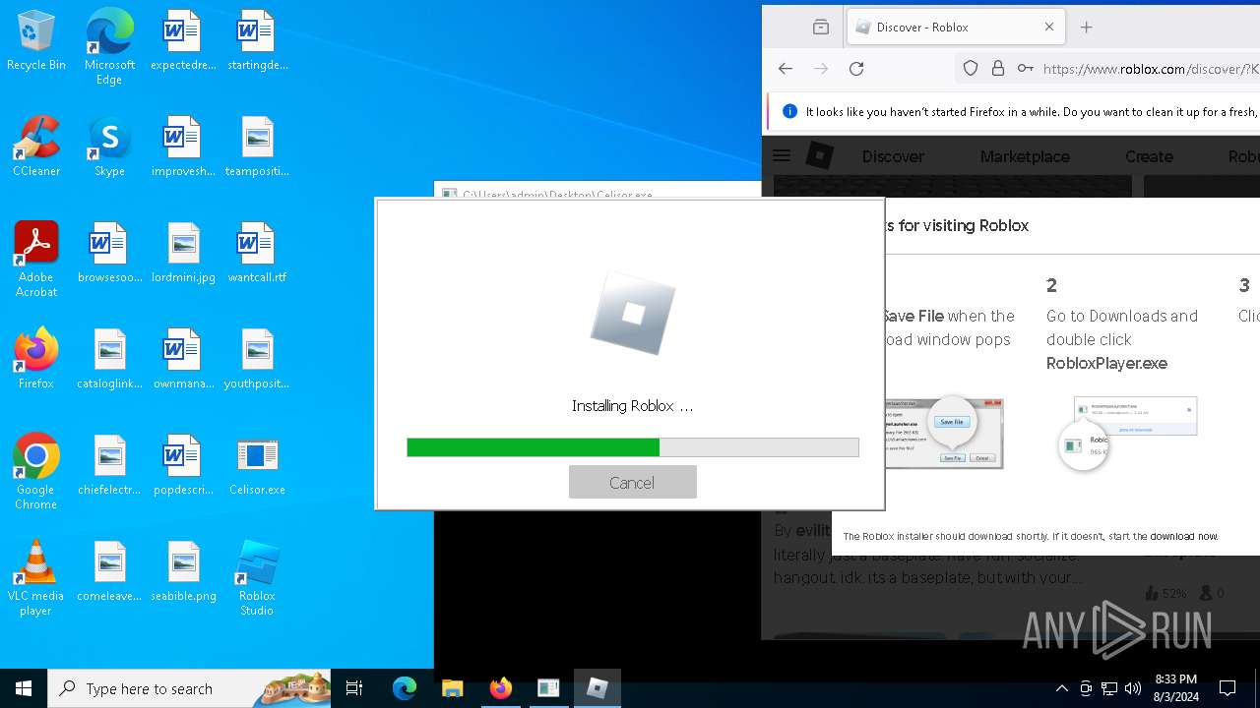Open Edge from the taskbar

click(405, 688)
